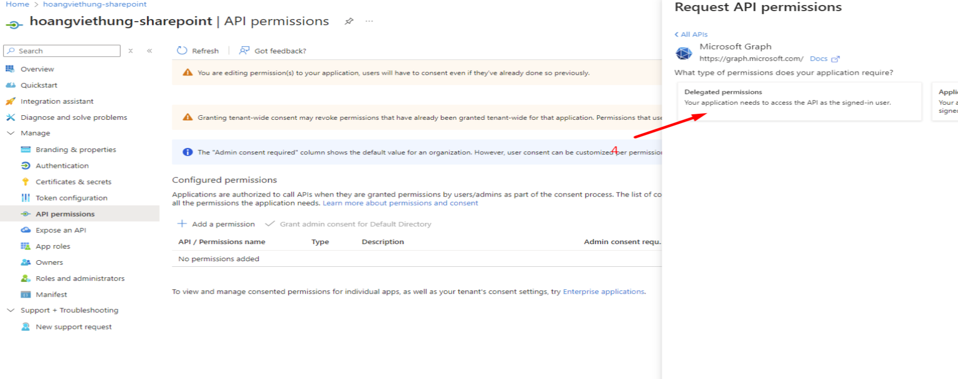958x379 pixels.
Task: Collapse the Manage section chevron
Action: [11, 133]
